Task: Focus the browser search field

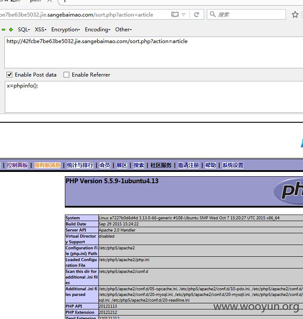Action: pyautogui.click(x=246, y=14)
